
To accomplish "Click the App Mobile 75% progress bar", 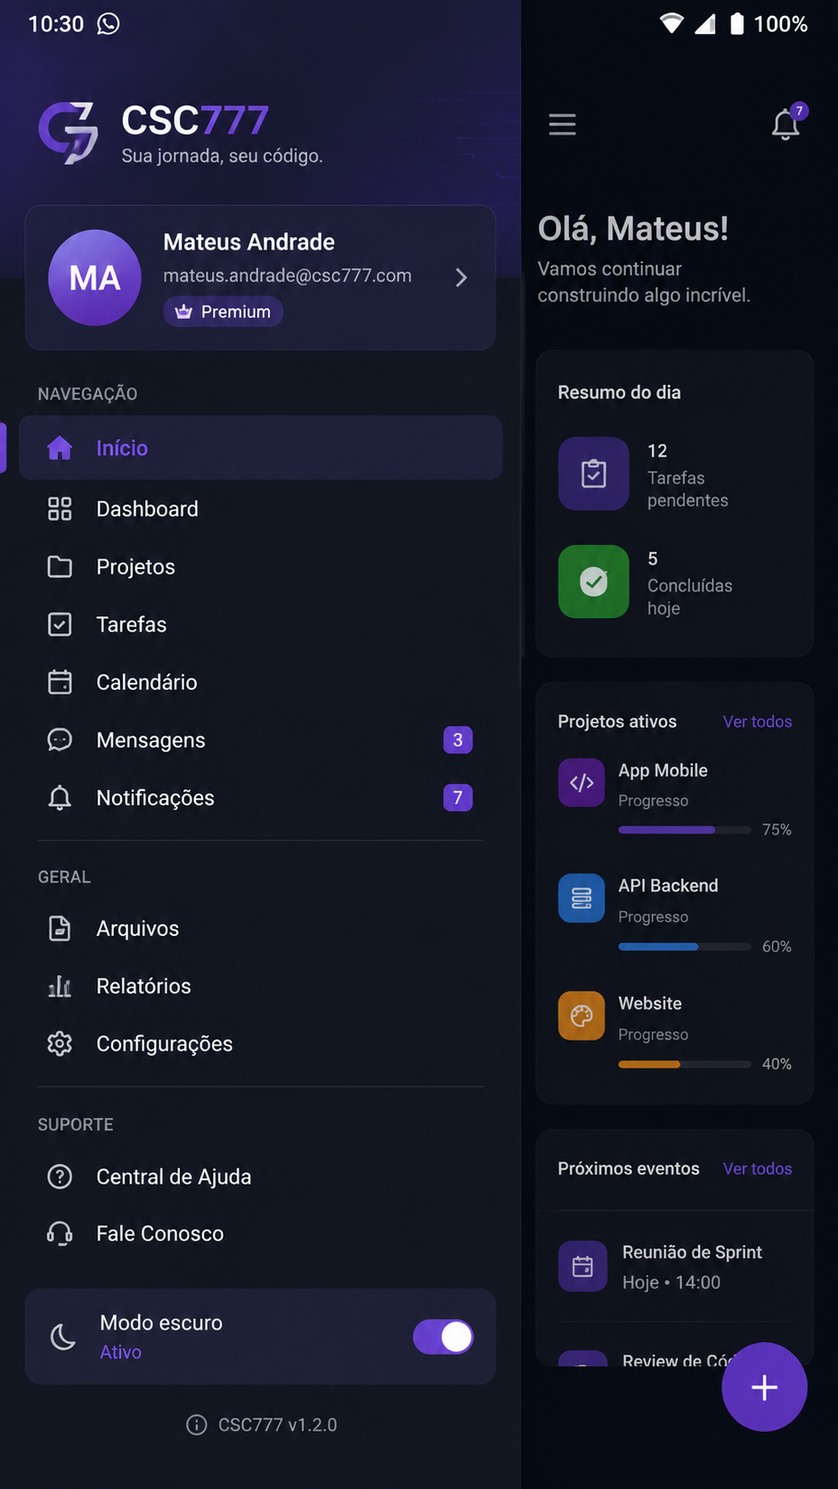I will point(685,830).
